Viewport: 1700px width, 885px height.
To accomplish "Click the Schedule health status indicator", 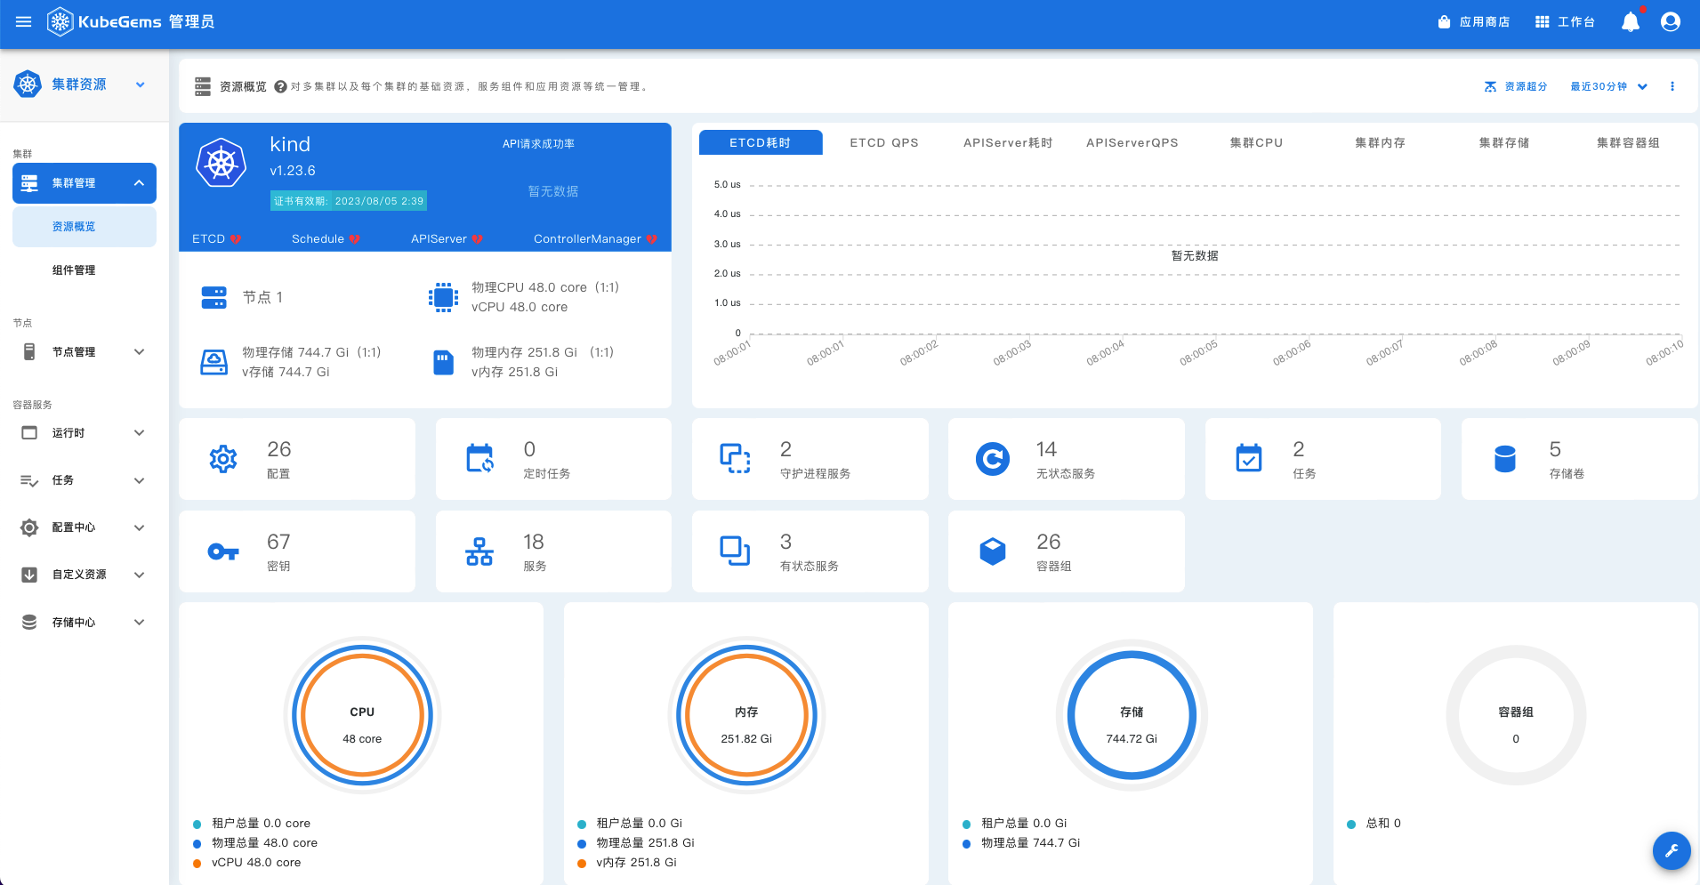I will tap(326, 238).
